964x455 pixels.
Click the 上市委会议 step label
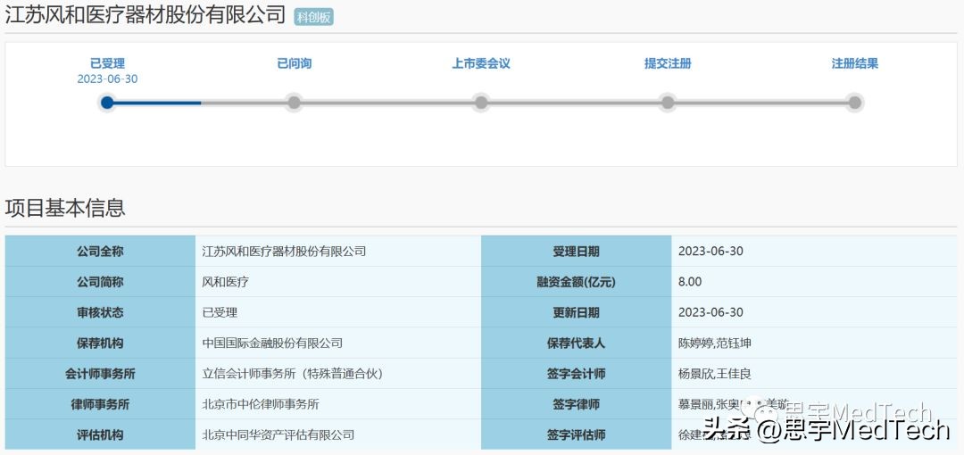(481, 63)
